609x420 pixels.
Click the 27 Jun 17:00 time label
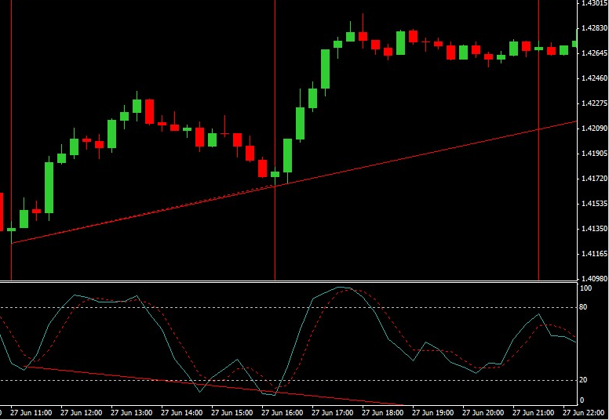tap(333, 413)
